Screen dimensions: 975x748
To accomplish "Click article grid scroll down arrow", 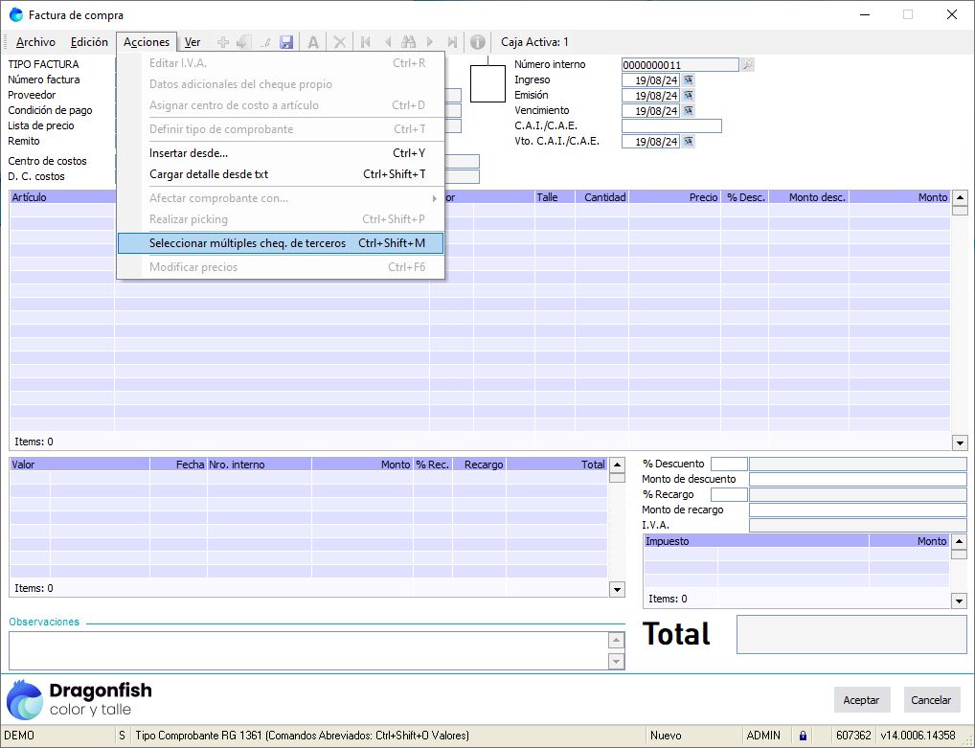I will (960, 442).
